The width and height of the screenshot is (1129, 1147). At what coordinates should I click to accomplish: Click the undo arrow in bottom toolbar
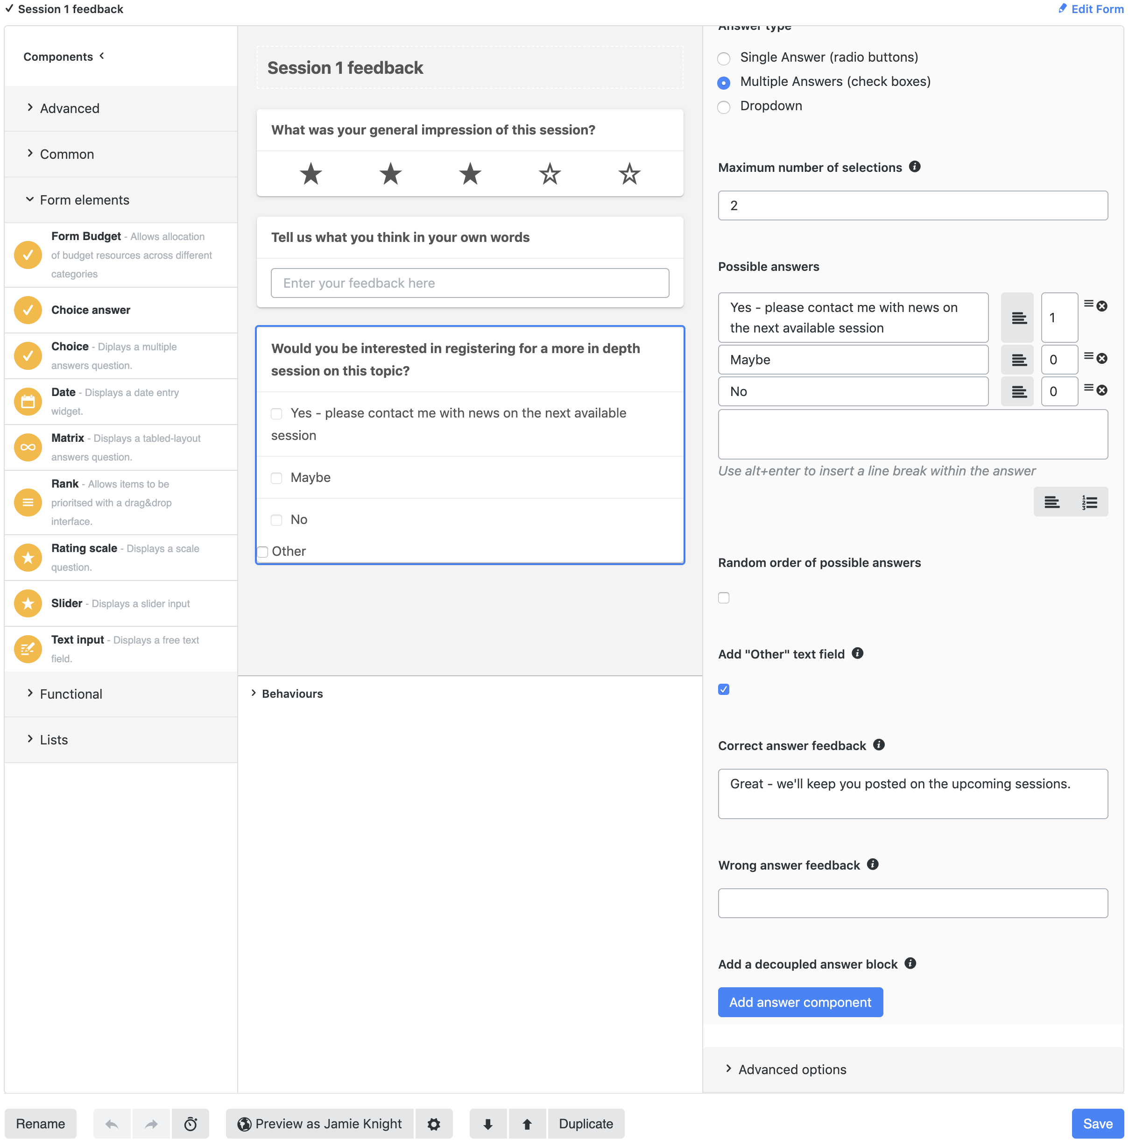point(112,1123)
